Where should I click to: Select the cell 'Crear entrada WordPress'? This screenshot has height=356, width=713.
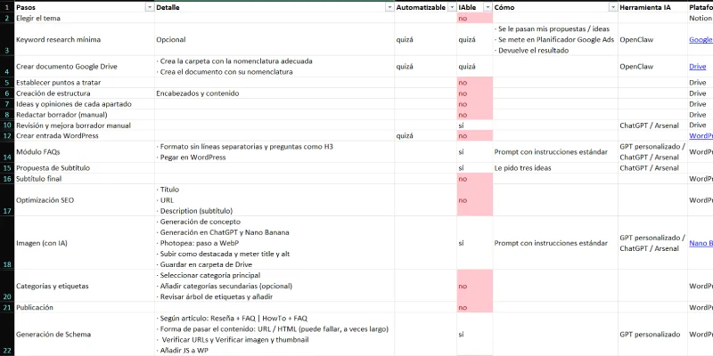pyautogui.click(x=85, y=136)
